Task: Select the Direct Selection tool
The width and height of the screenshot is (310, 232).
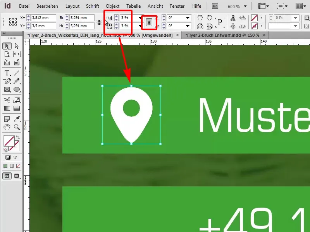Action: coord(17,46)
